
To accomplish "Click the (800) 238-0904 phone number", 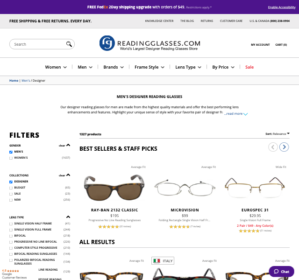I will (x=280, y=21).
